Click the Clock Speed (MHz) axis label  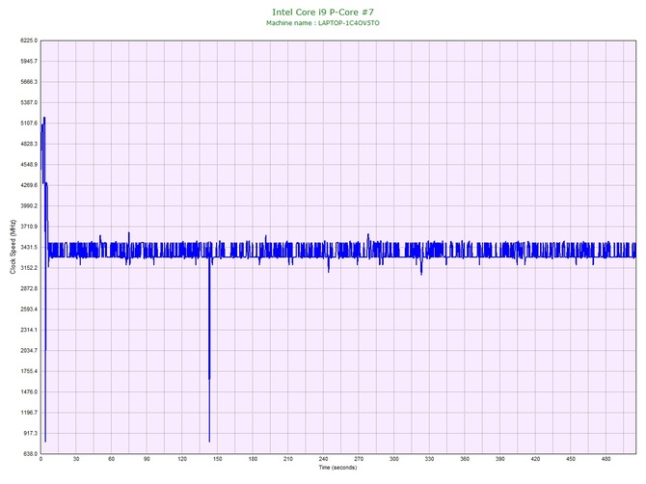coord(13,247)
